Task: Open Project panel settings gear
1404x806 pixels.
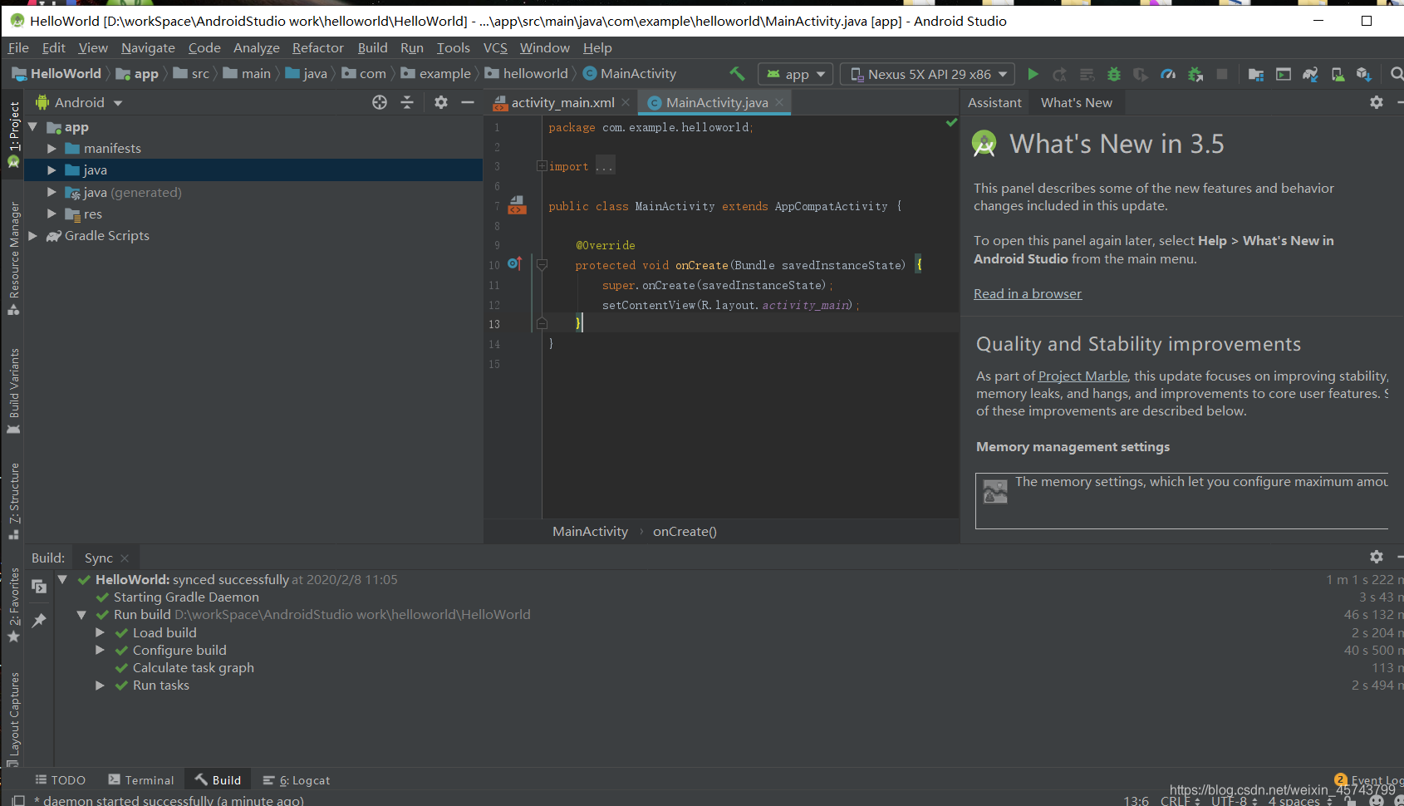Action: coord(441,102)
